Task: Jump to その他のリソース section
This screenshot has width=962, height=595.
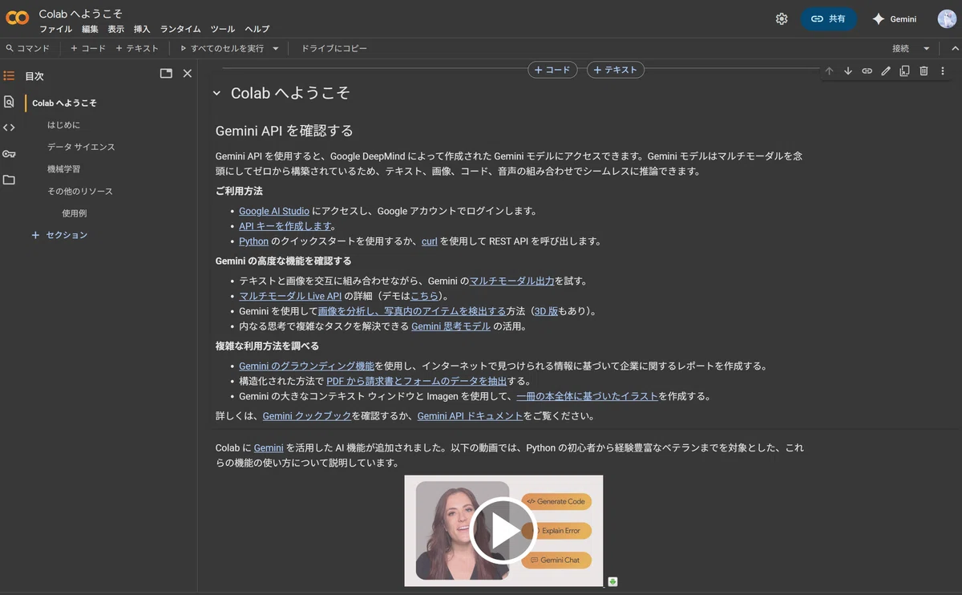Action: pyautogui.click(x=79, y=191)
